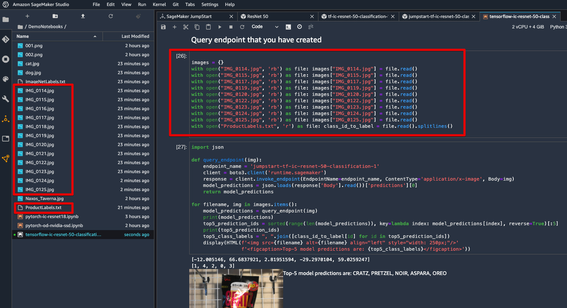Refresh the file browser list
Image resolution: width=567 pixels, height=308 pixels.
(110, 16)
